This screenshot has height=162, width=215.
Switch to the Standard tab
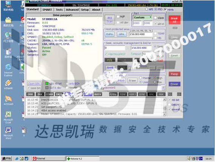[x=32, y=9]
